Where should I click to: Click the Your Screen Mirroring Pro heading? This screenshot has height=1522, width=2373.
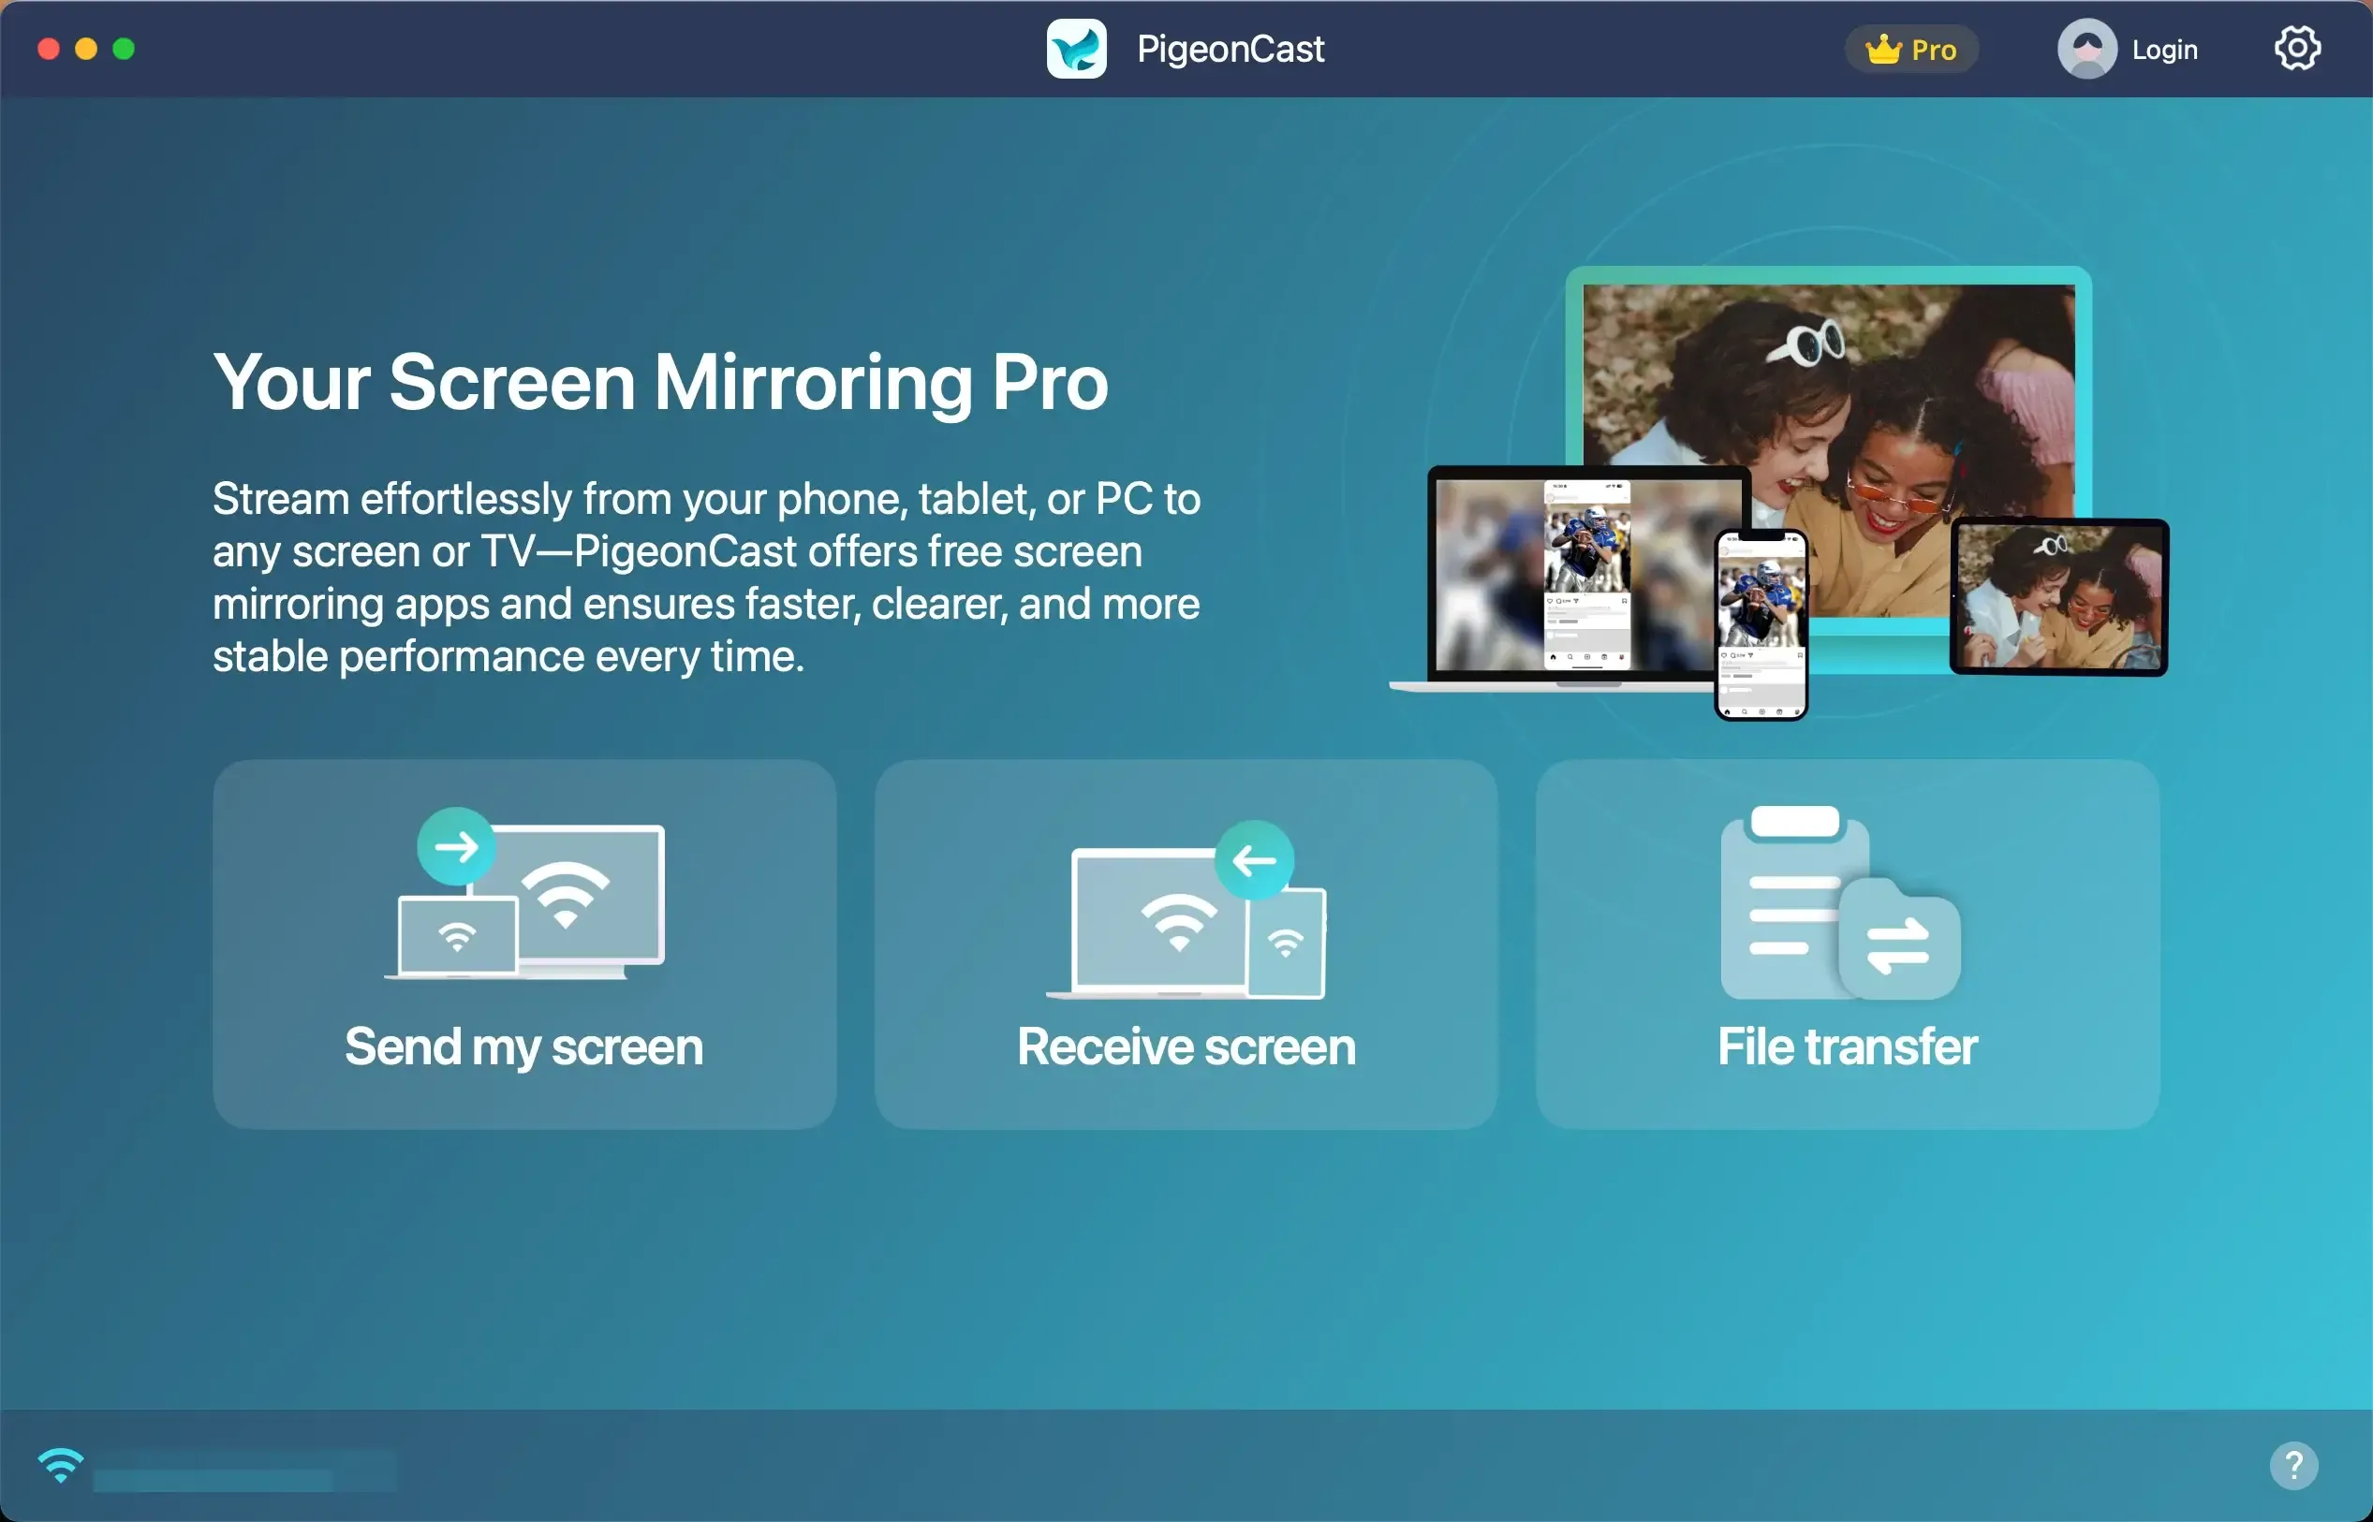coord(660,382)
